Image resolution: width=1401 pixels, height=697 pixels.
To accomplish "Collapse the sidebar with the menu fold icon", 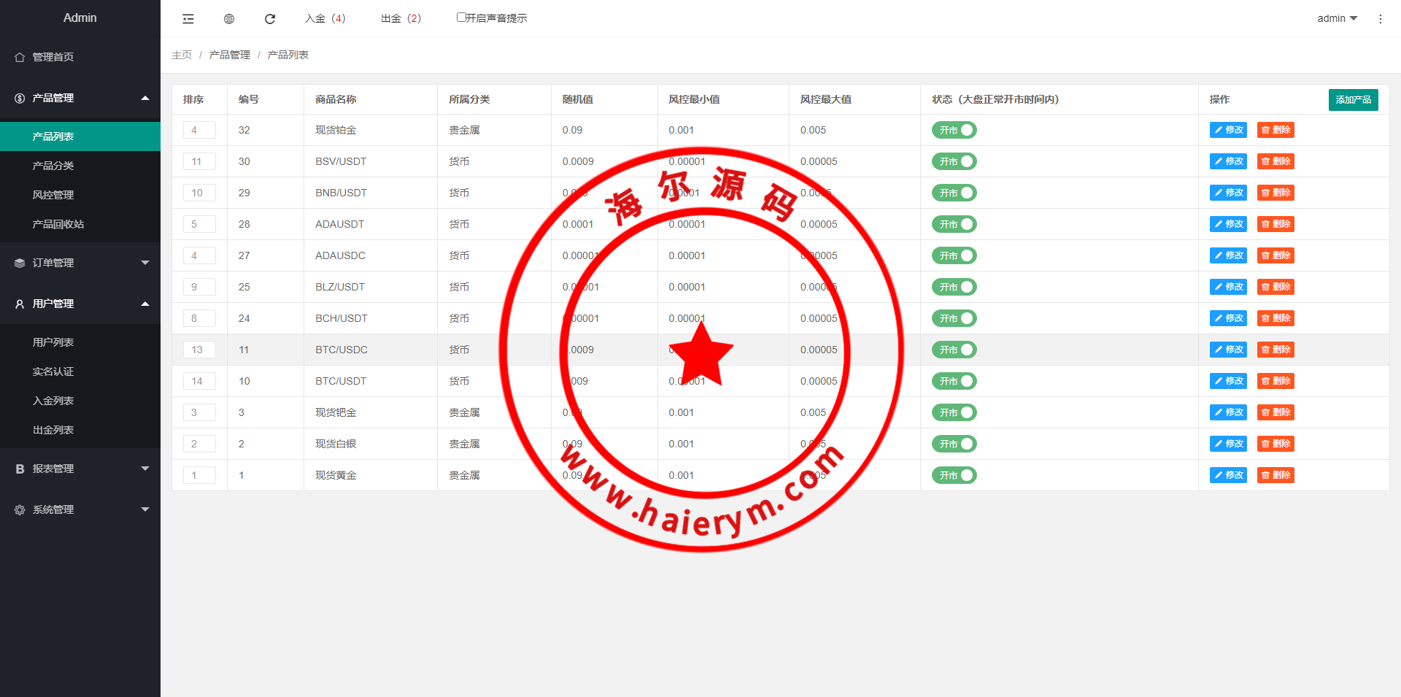I will 188,19.
